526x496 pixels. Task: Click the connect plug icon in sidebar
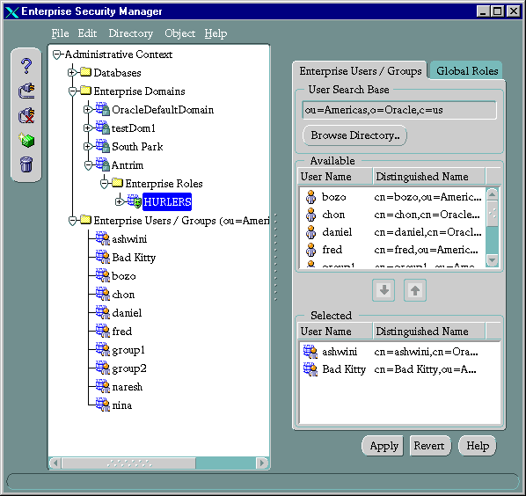coord(26,91)
